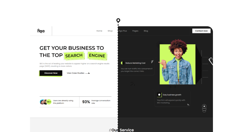Click the Figa logo in the header

click(41, 31)
